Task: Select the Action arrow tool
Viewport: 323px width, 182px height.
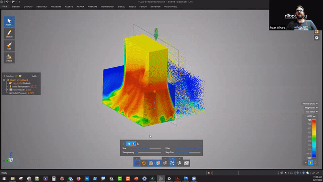Action: click(9, 22)
